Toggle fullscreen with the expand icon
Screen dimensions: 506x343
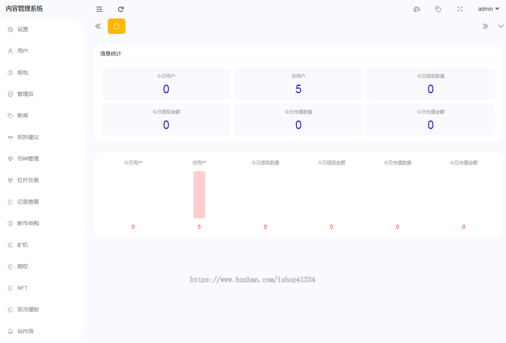[460, 9]
